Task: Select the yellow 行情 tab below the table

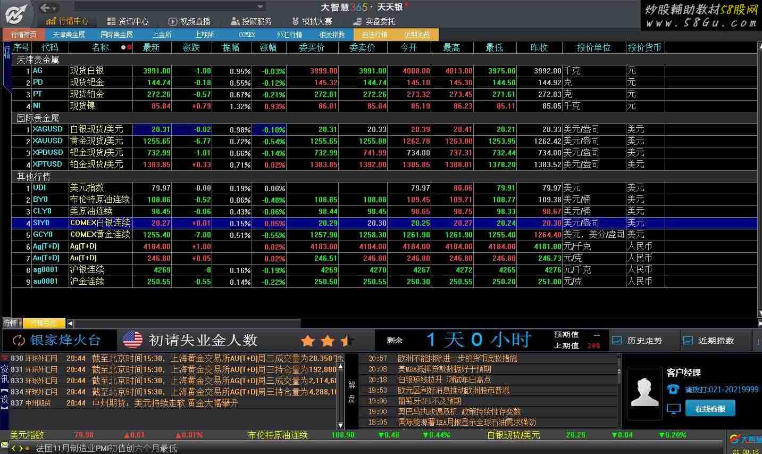Action: tap(44, 323)
